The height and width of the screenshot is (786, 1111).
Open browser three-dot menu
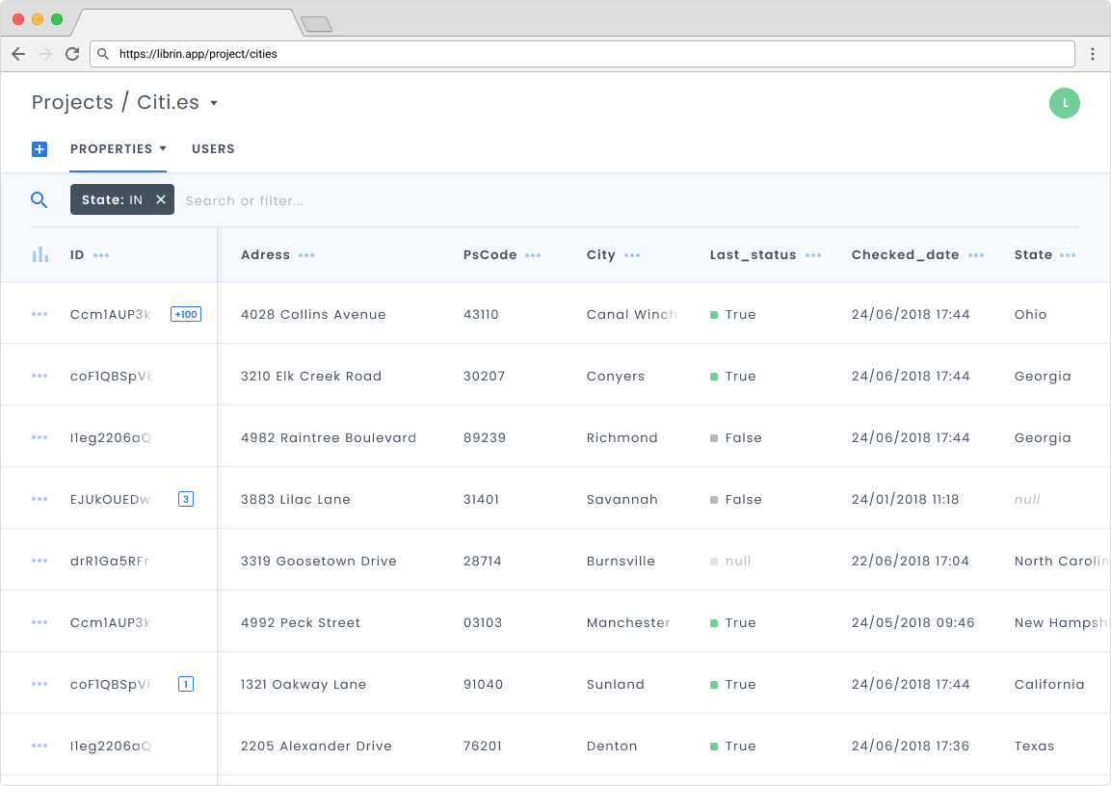1093,54
